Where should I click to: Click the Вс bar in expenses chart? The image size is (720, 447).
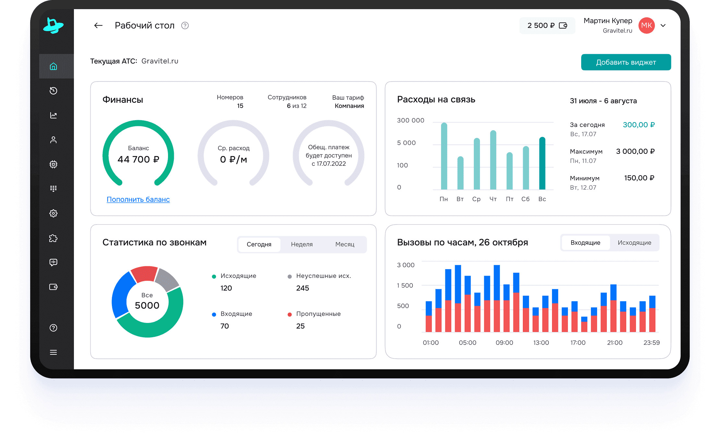pyautogui.click(x=542, y=164)
